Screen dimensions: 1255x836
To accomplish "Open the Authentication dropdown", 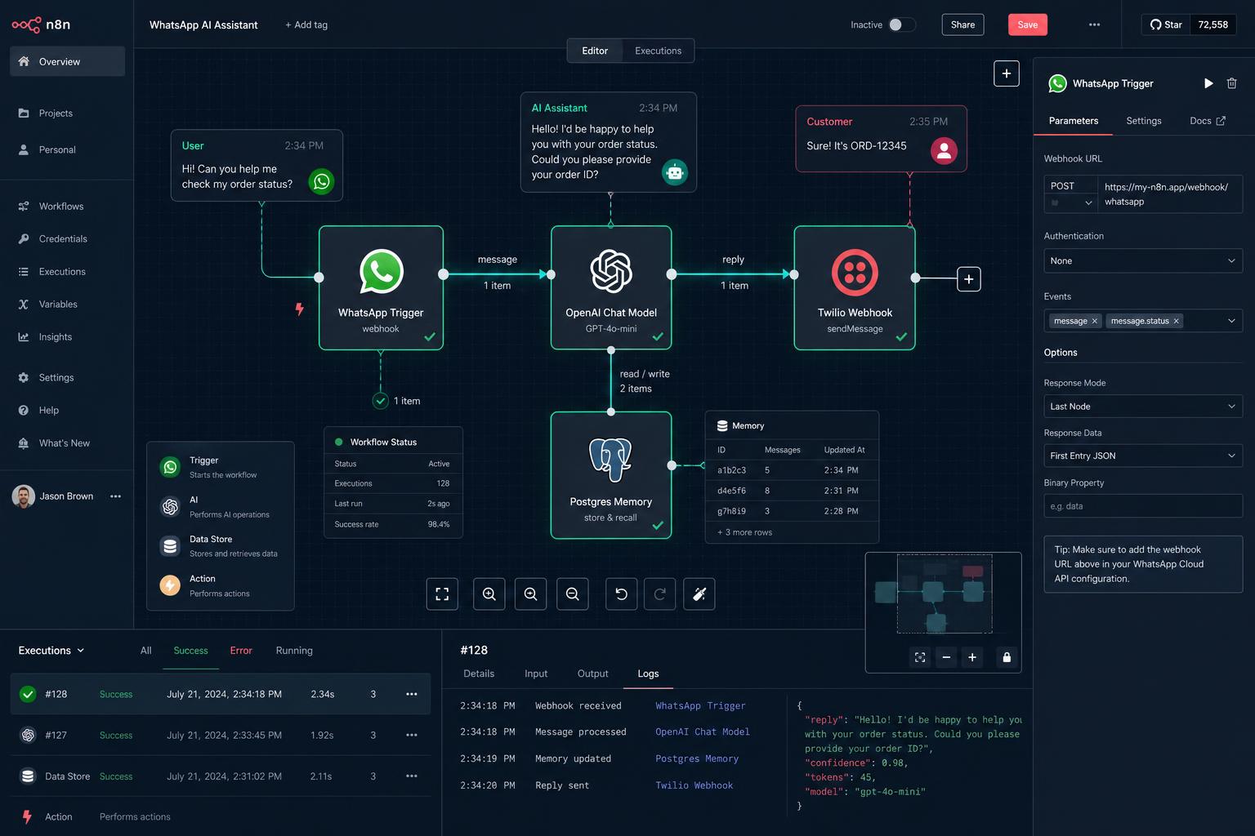I will pos(1143,260).
